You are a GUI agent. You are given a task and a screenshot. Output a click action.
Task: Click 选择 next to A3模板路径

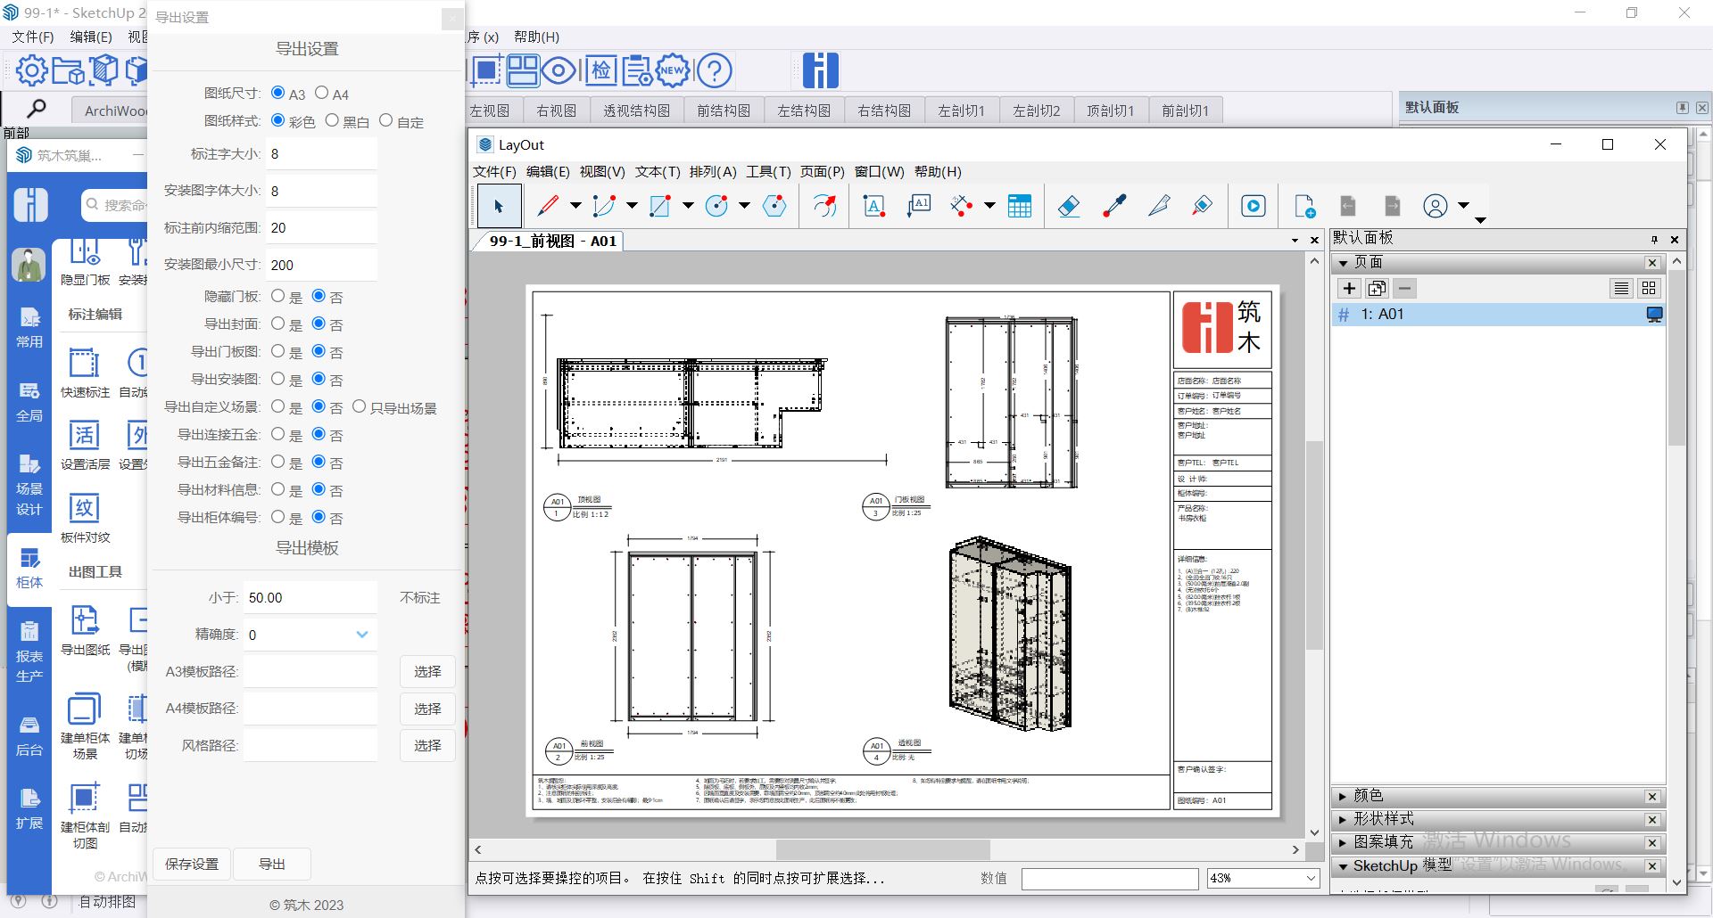click(x=427, y=671)
